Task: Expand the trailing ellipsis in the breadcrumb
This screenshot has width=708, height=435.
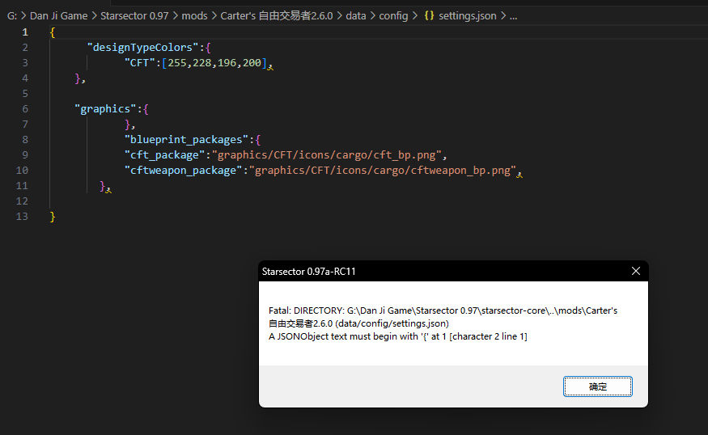Action: 513,16
